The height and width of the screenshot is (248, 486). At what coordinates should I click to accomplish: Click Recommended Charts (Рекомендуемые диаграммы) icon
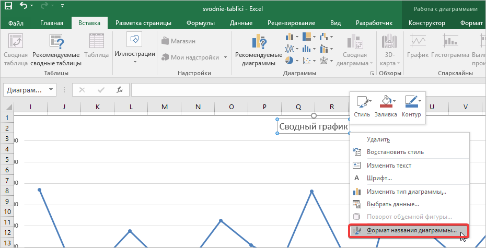click(259, 50)
